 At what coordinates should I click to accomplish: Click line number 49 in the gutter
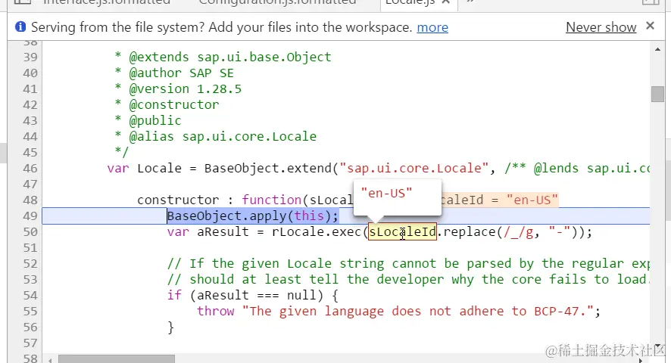(x=30, y=216)
